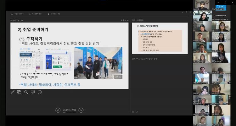Toggle the 작업 표시줄 표시 (show taskbar) option
This screenshot has height=126, width=236.
point(19,14)
